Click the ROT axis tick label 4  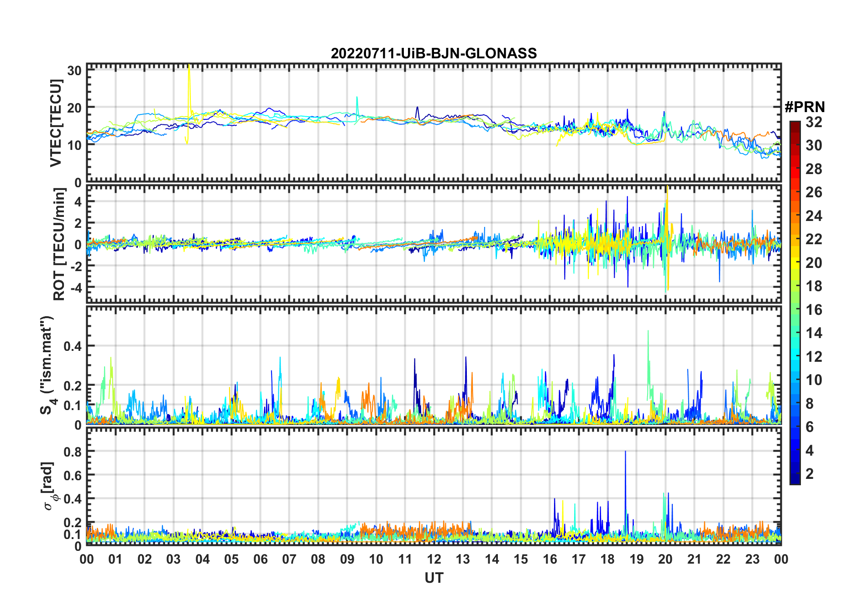pos(78,201)
